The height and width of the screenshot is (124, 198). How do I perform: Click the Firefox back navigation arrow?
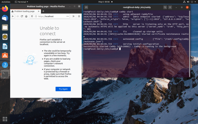pyautogui.click(x=13, y=16)
